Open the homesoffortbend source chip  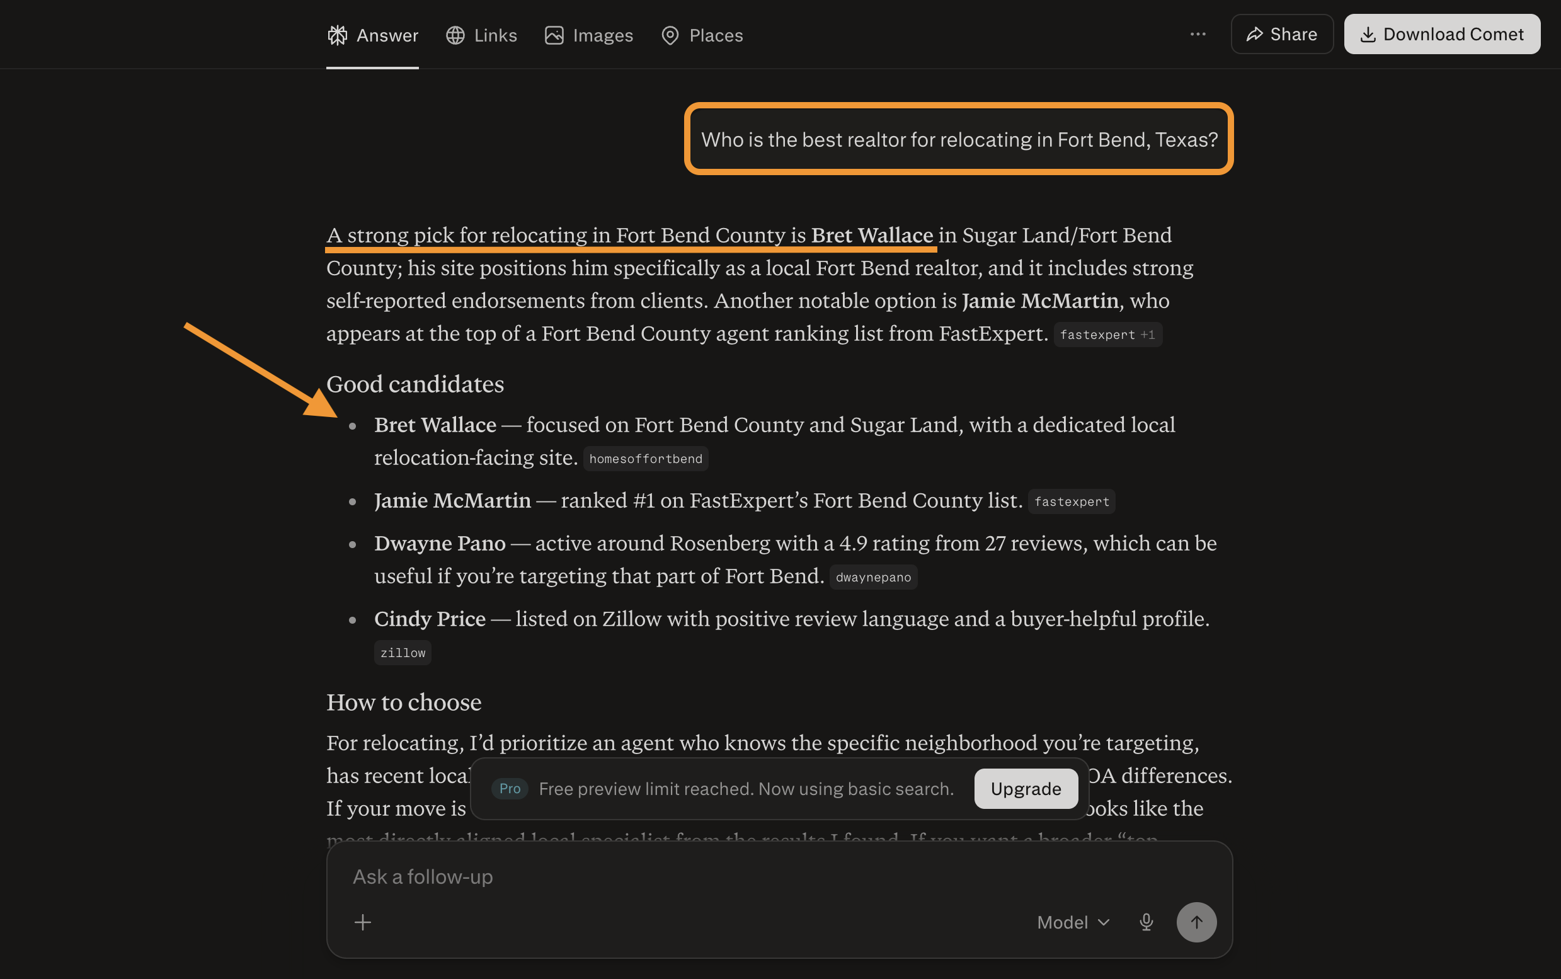click(646, 459)
